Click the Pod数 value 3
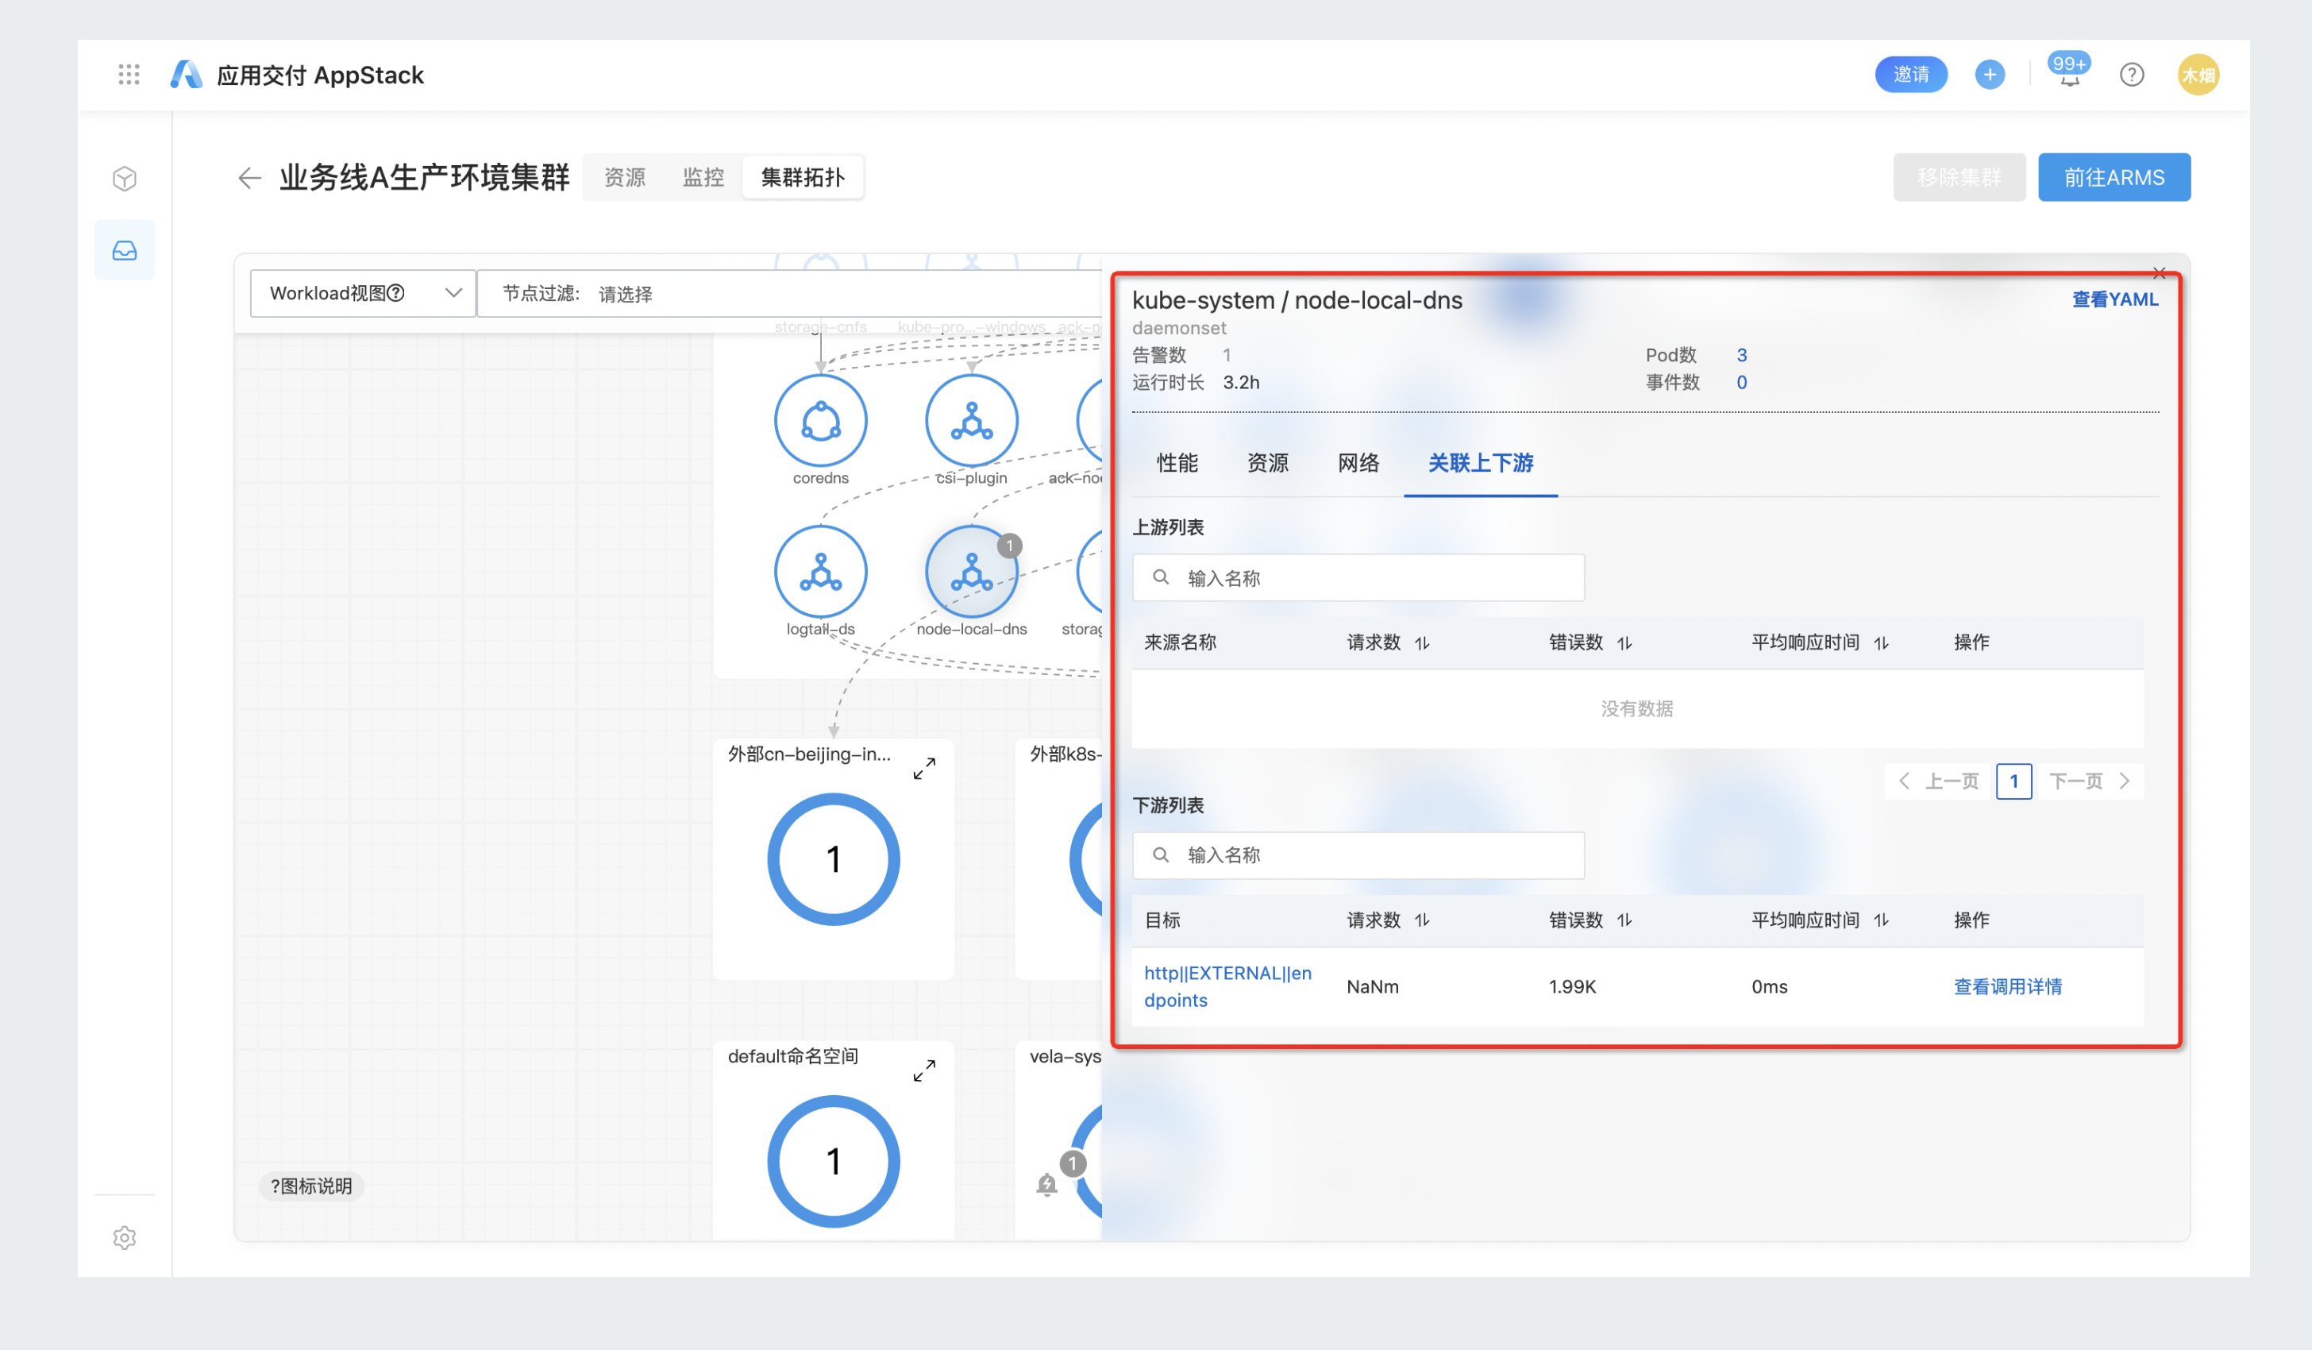Image resolution: width=2312 pixels, height=1350 pixels. coord(1741,355)
